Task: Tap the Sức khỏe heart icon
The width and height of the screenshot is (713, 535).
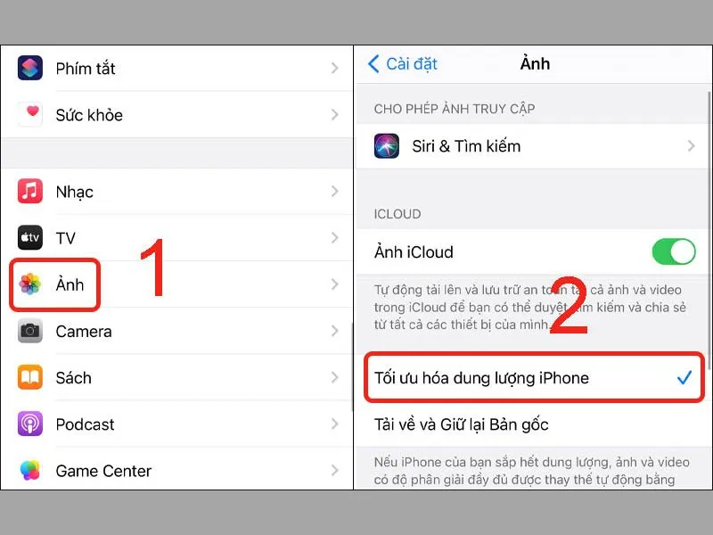Action: tap(30, 114)
